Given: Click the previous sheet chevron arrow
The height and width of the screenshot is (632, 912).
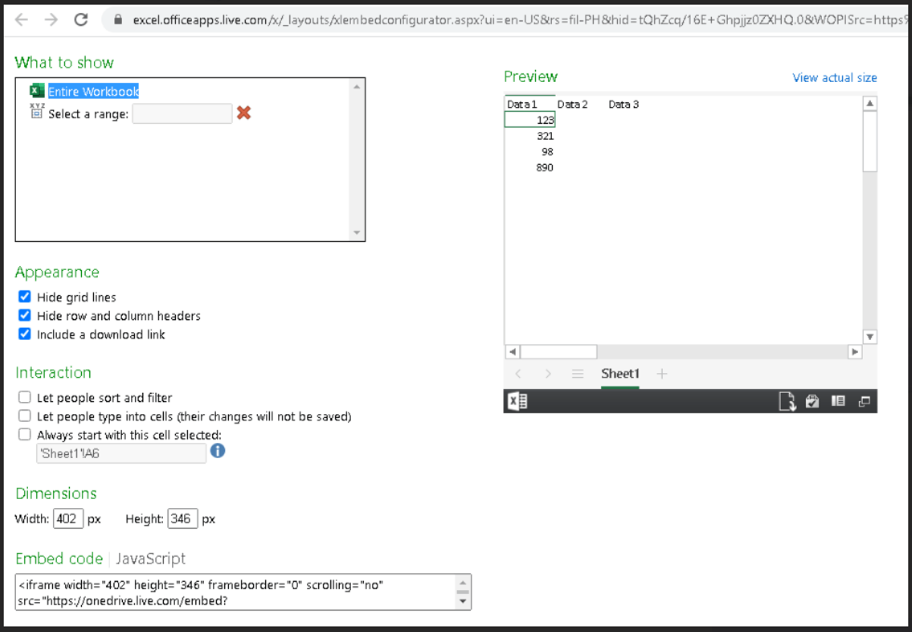Looking at the screenshot, I should click(x=517, y=372).
